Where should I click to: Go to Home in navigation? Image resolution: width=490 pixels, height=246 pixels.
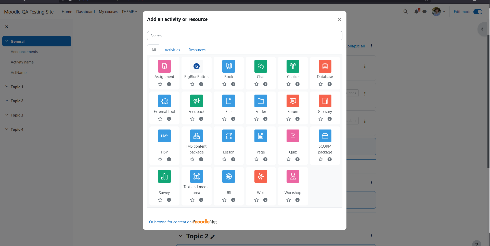[x=67, y=12]
